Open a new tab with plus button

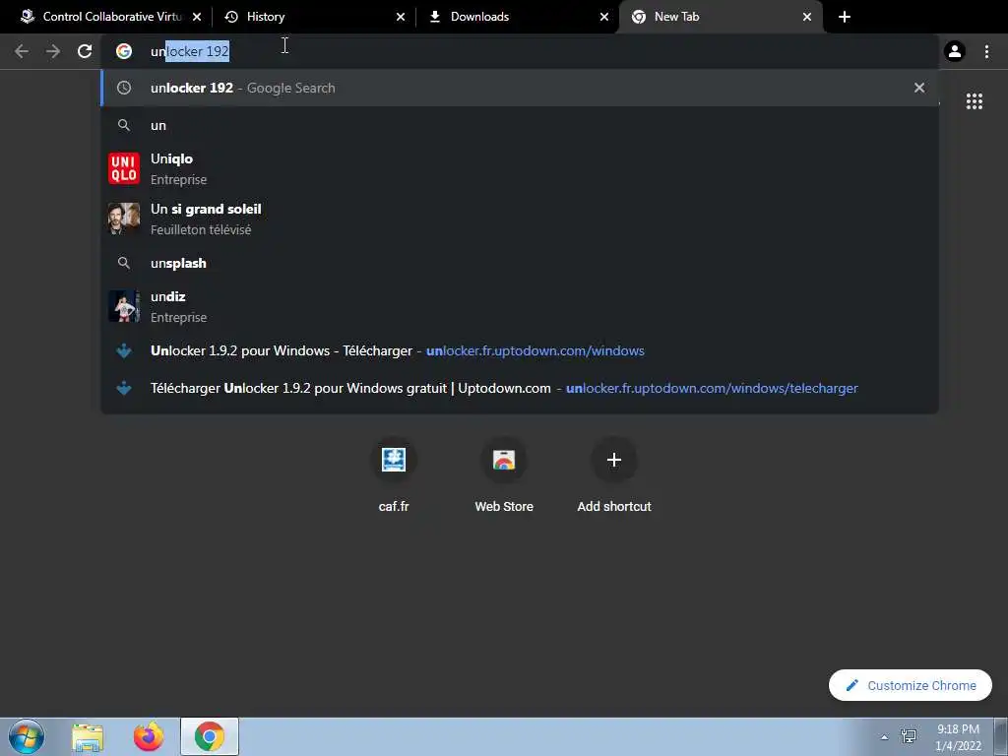click(845, 17)
